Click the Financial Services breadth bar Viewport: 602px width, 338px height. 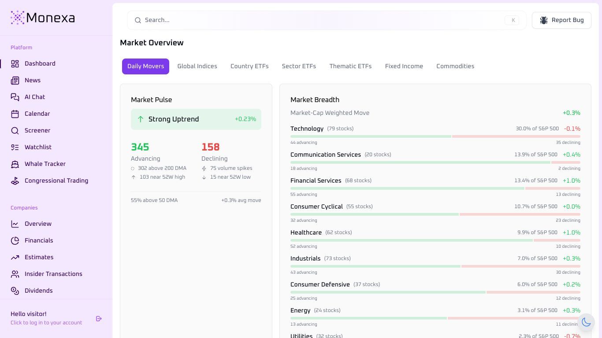[x=435, y=188]
